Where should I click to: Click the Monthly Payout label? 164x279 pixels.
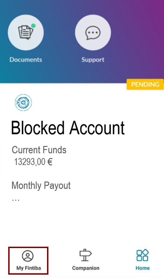41,186
